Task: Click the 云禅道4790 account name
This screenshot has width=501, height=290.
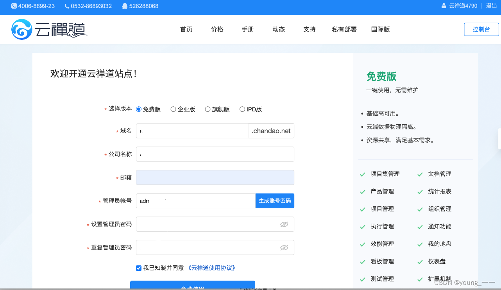Action: [463, 6]
